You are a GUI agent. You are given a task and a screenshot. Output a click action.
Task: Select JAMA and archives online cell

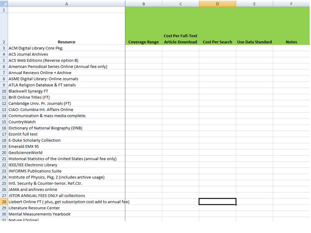pos(66,189)
